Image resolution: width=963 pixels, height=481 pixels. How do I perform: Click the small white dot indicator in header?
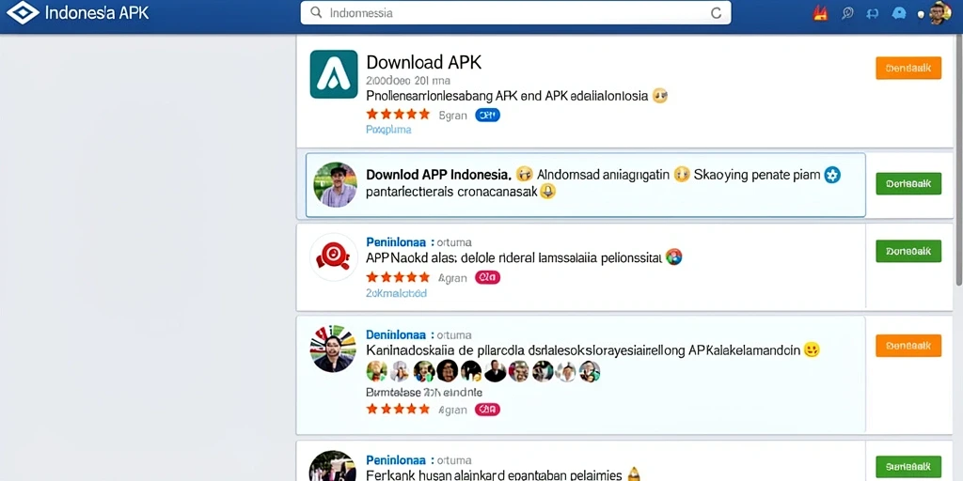[x=921, y=14]
